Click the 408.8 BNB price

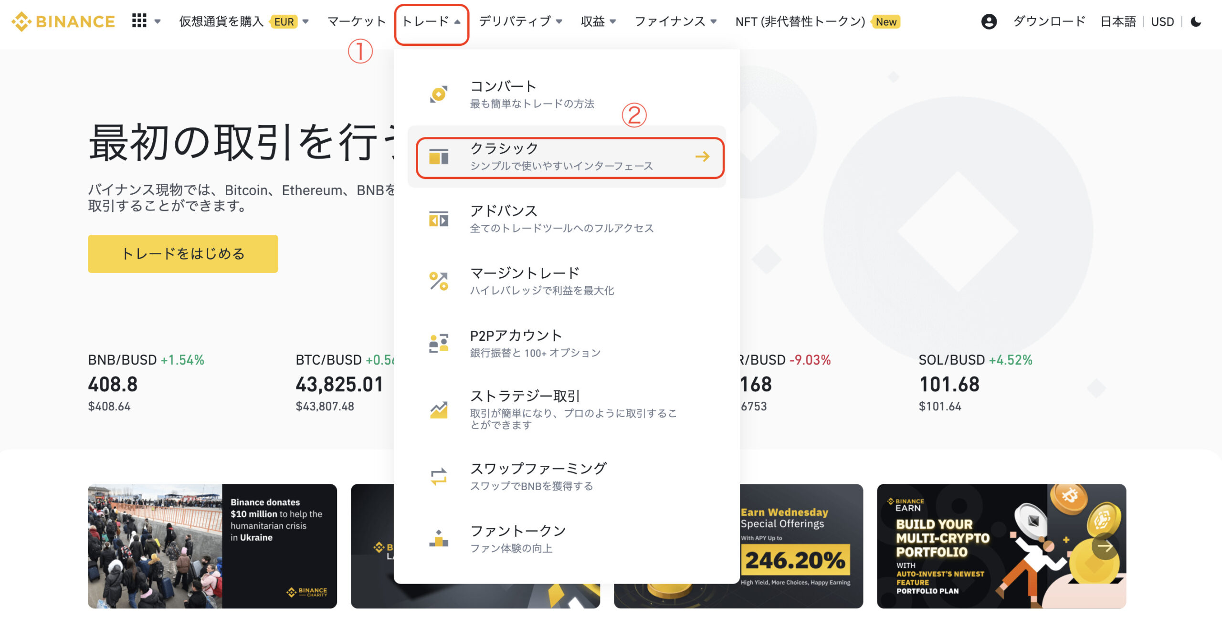coord(113,384)
